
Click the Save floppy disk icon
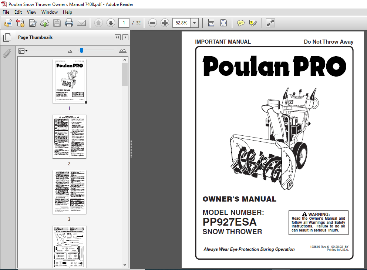(57, 23)
